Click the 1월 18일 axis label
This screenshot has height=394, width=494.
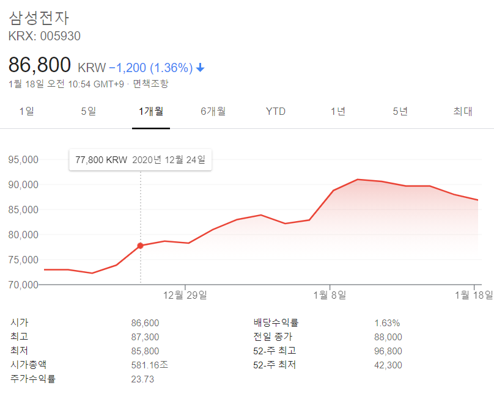(x=474, y=295)
